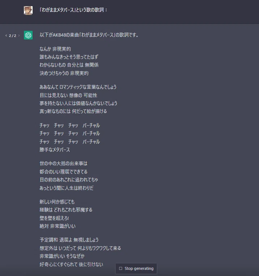259x276 pixels.
Task: Click the word わがままメタバース in the user prompt
Action: [58, 10]
